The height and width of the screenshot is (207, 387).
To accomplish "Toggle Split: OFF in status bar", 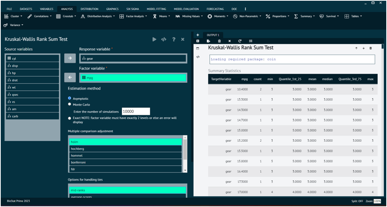I will (x=357, y=201).
